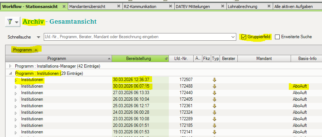The width and height of the screenshot is (322, 137).
Task: Expand the Institutionen row 172289
Action: [x=16, y=120]
